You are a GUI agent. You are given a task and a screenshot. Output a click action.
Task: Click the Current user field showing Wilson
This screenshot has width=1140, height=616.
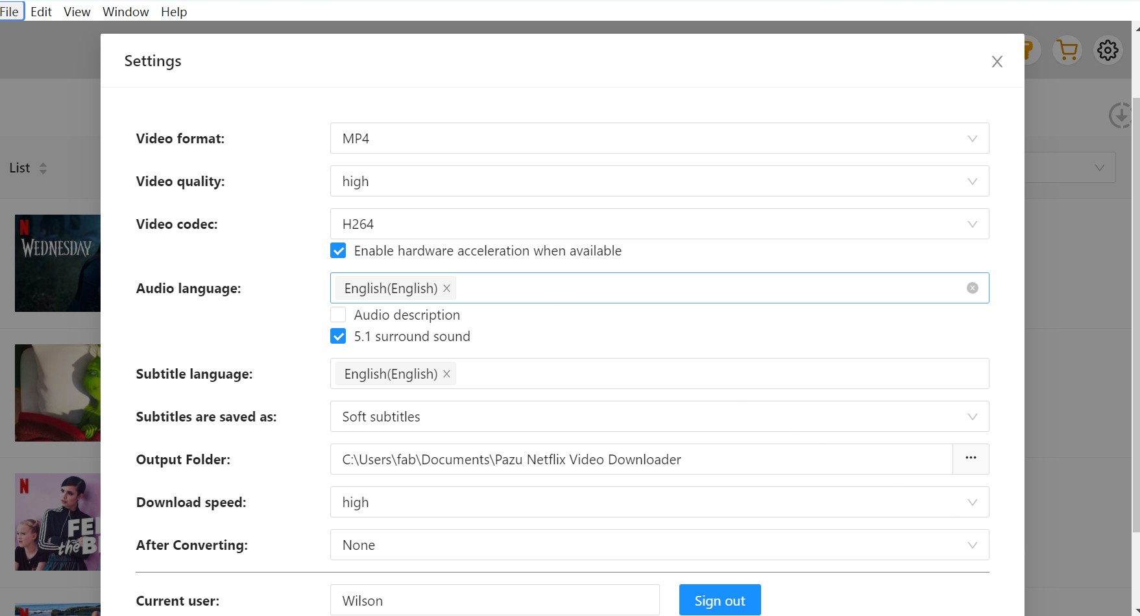coord(495,600)
